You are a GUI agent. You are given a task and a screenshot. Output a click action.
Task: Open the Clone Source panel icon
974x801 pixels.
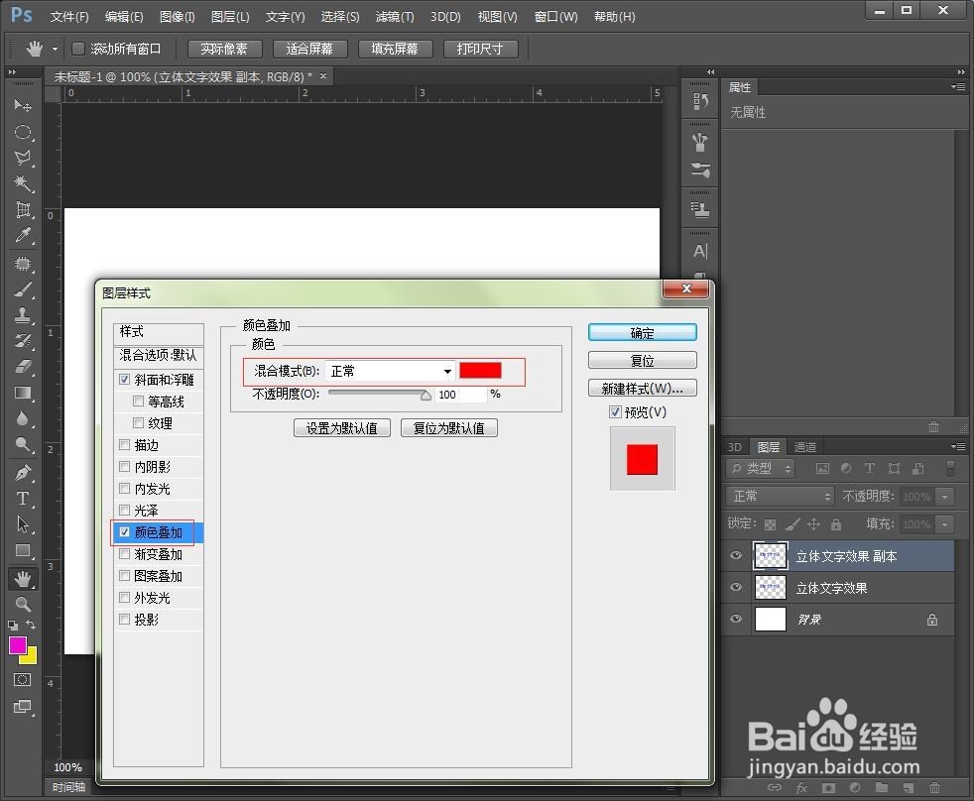point(700,208)
